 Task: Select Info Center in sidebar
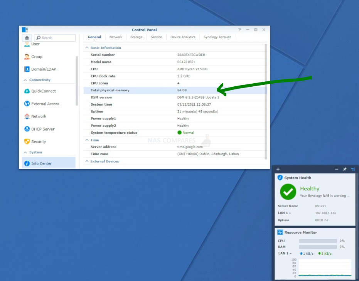(x=49, y=163)
